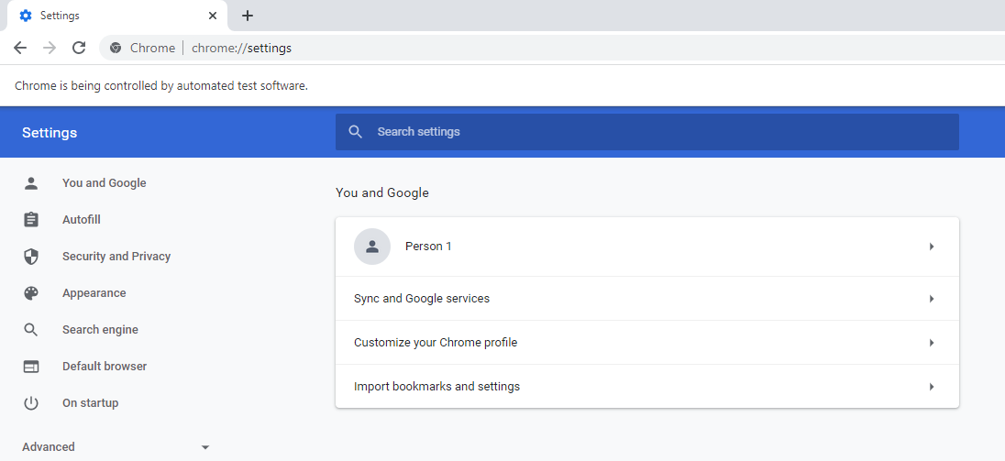Click the Settings tab gear favicon
The height and width of the screenshot is (461, 1005).
point(26,16)
